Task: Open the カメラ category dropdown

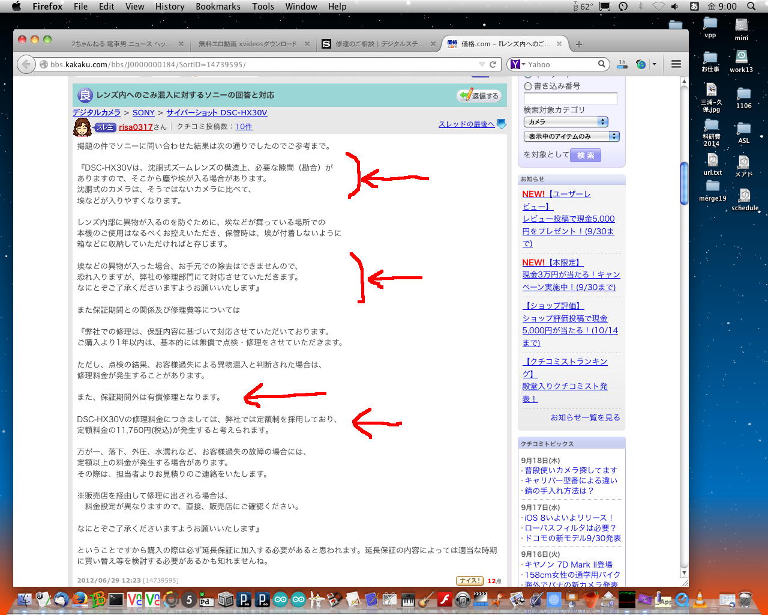Action: pos(566,122)
